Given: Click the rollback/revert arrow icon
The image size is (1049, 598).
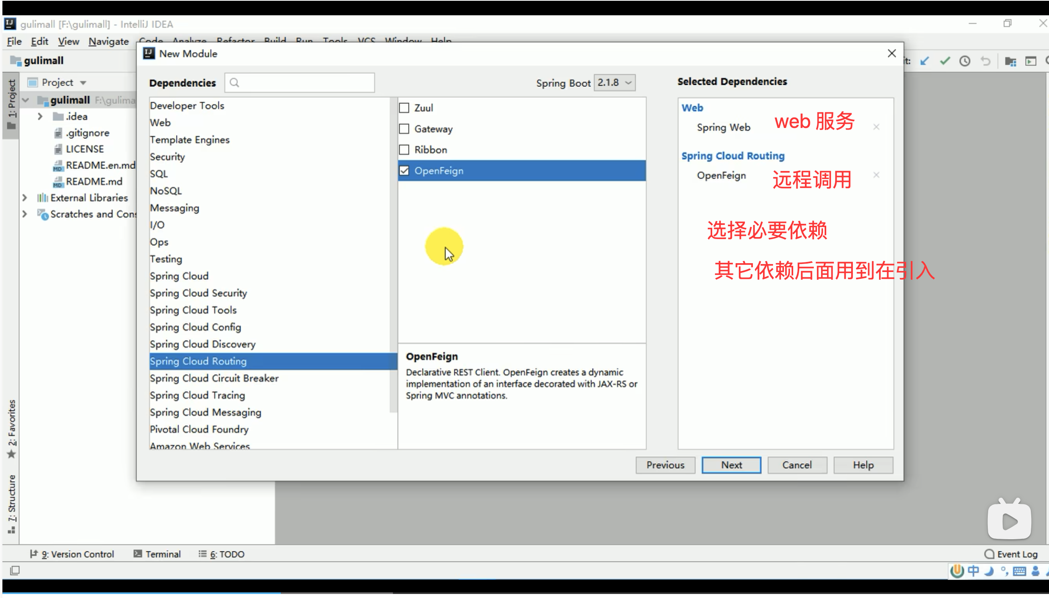Looking at the screenshot, I should point(985,61).
